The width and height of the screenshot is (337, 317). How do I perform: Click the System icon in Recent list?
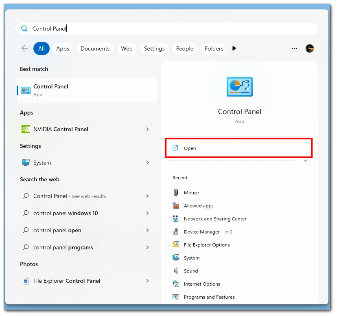point(176,258)
